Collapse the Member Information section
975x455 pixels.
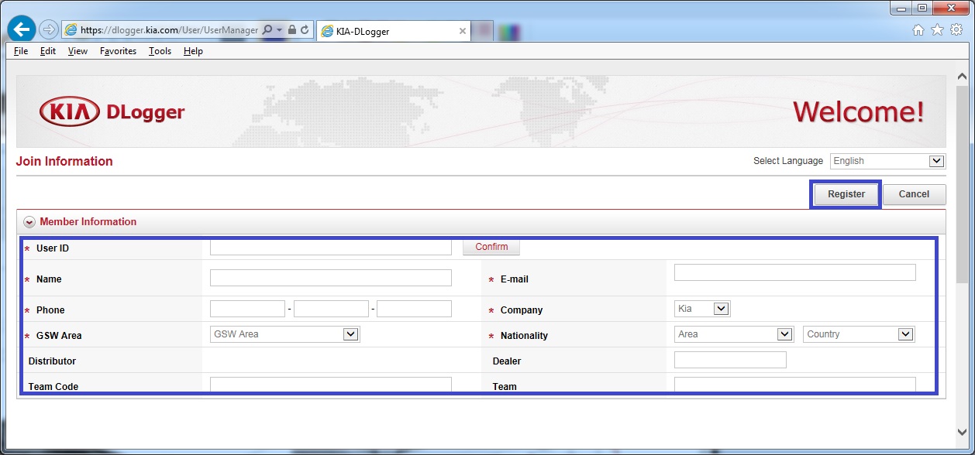click(x=29, y=222)
